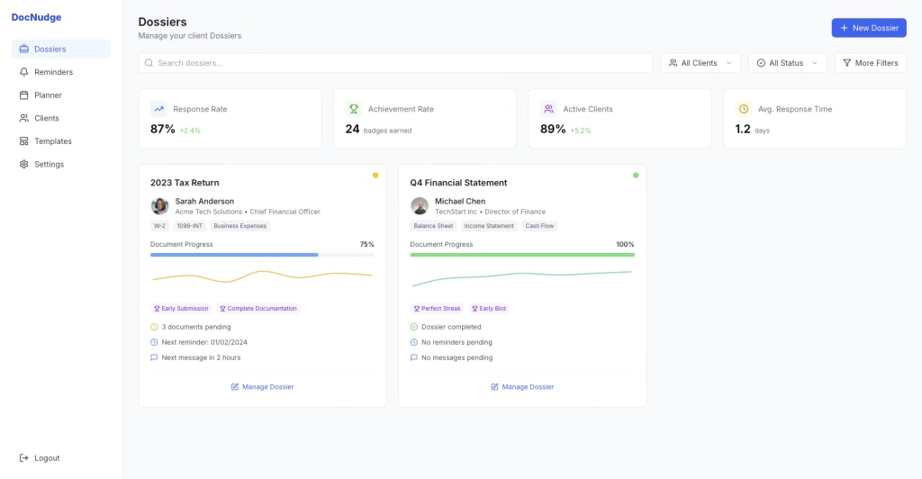
Task: Click the 'Dossier completed' check icon
Action: tap(414, 327)
